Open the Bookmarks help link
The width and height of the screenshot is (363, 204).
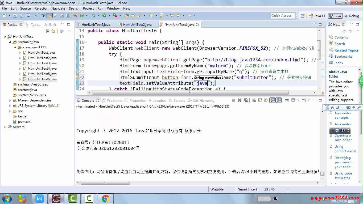tap(343, 57)
